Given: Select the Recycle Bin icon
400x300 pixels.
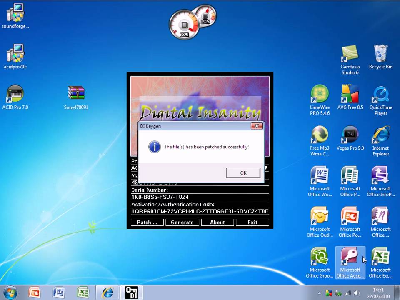Looking at the screenshot, I should (380, 57).
